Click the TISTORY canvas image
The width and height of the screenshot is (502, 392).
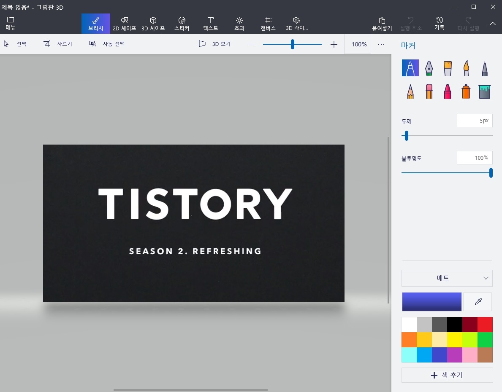194,223
